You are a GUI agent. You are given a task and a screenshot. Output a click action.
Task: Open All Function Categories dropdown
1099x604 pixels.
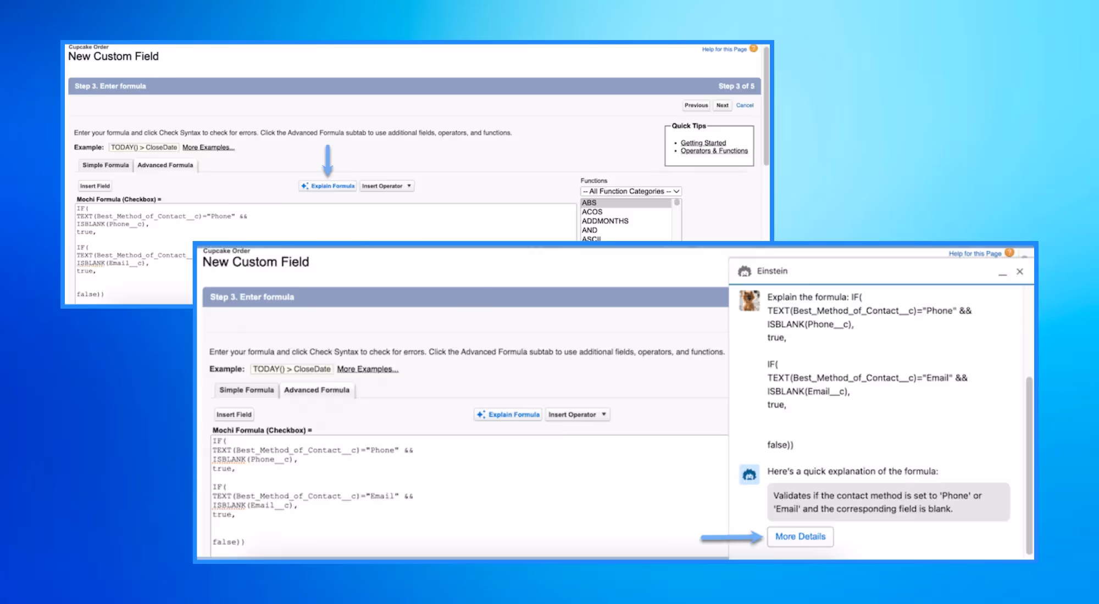click(x=631, y=191)
